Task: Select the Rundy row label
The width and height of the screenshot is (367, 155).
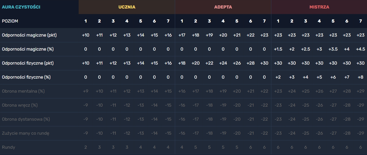Action: [x=9, y=147]
